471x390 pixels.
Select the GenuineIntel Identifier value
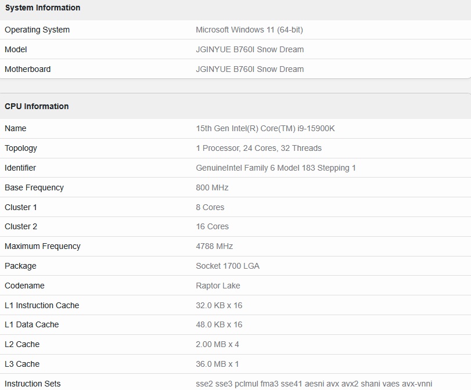[276, 168]
